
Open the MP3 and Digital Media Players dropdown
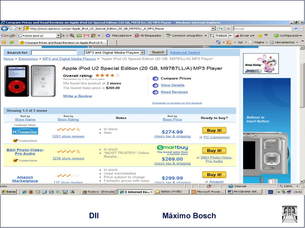tap(142, 53)
